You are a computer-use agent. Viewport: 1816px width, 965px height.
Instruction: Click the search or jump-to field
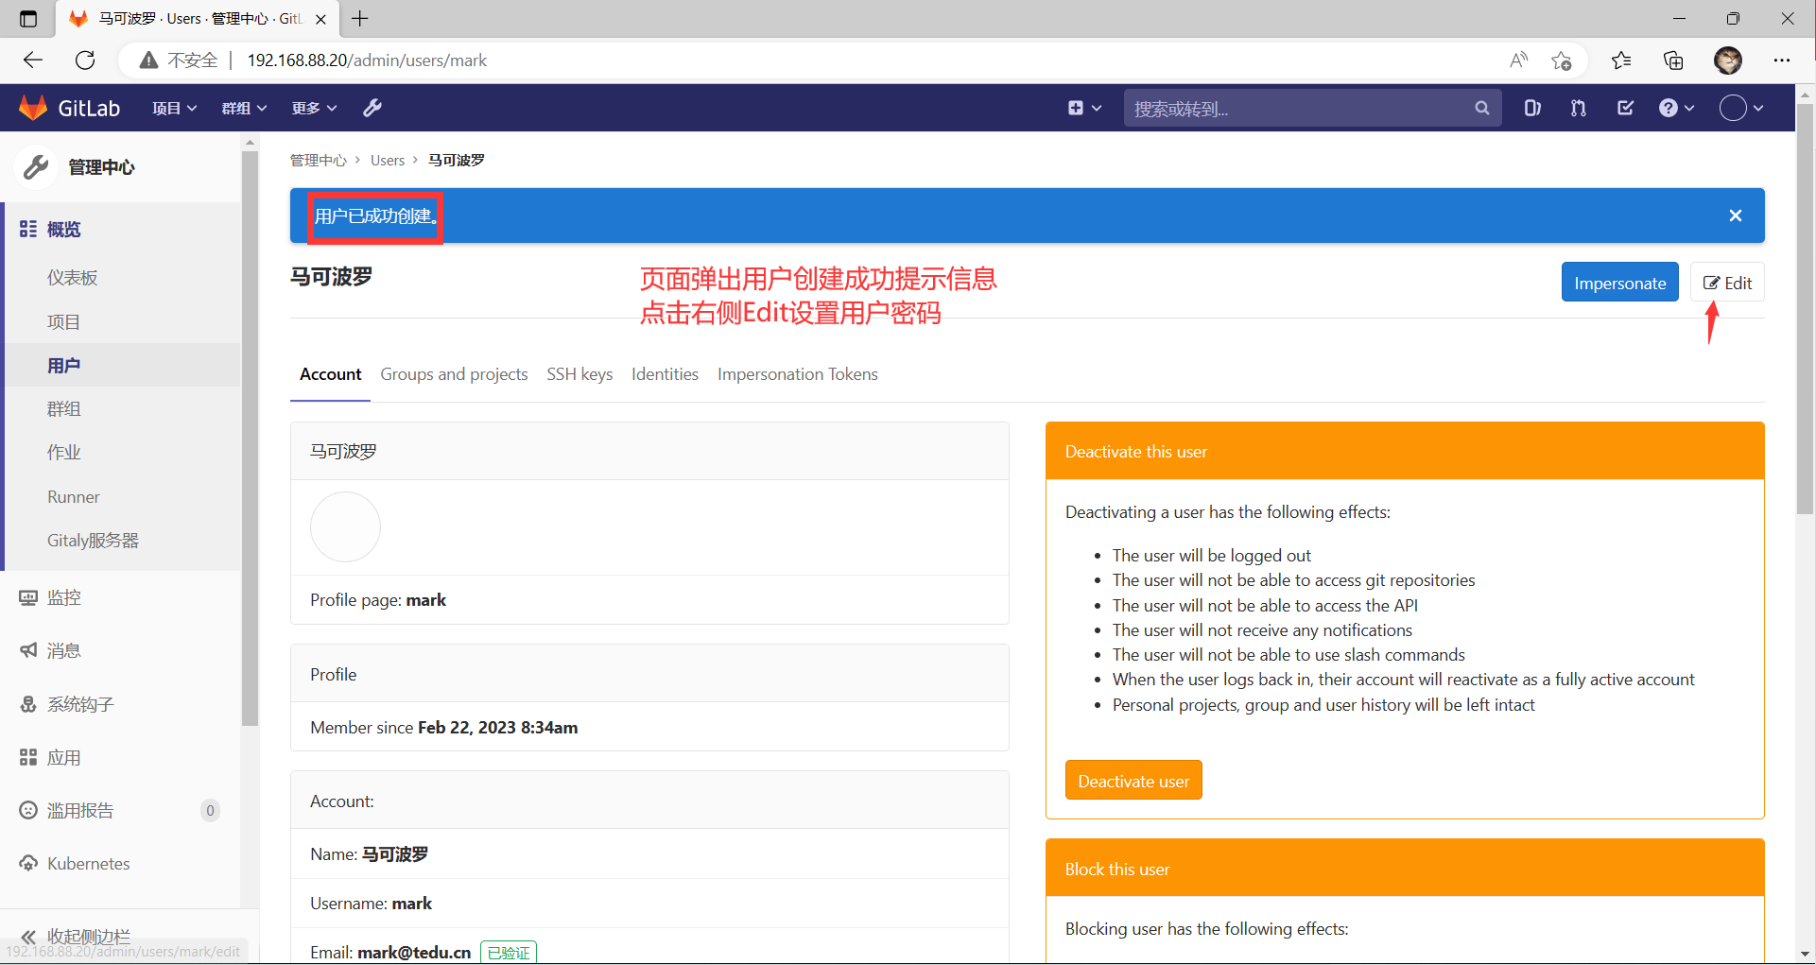point(1300,109)
